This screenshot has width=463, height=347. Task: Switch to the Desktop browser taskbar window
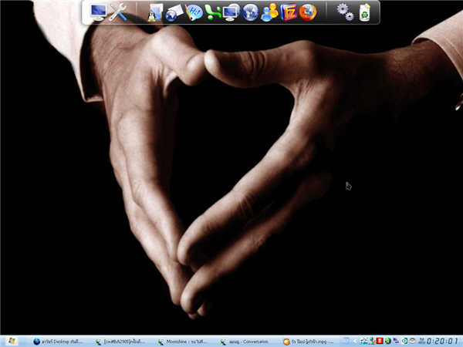click(x=58, y=342)
